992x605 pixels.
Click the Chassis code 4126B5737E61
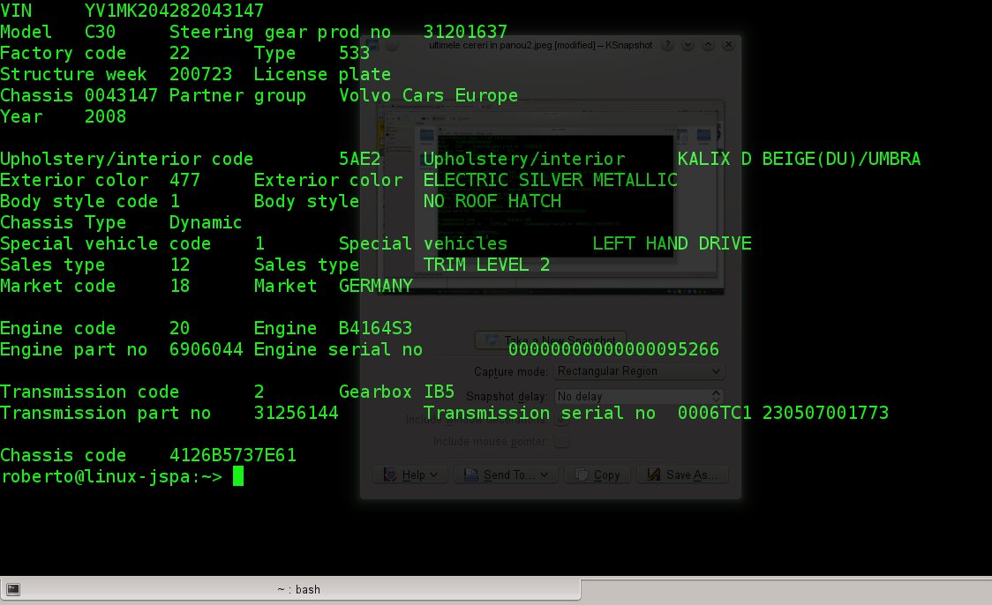click(233, 455)
